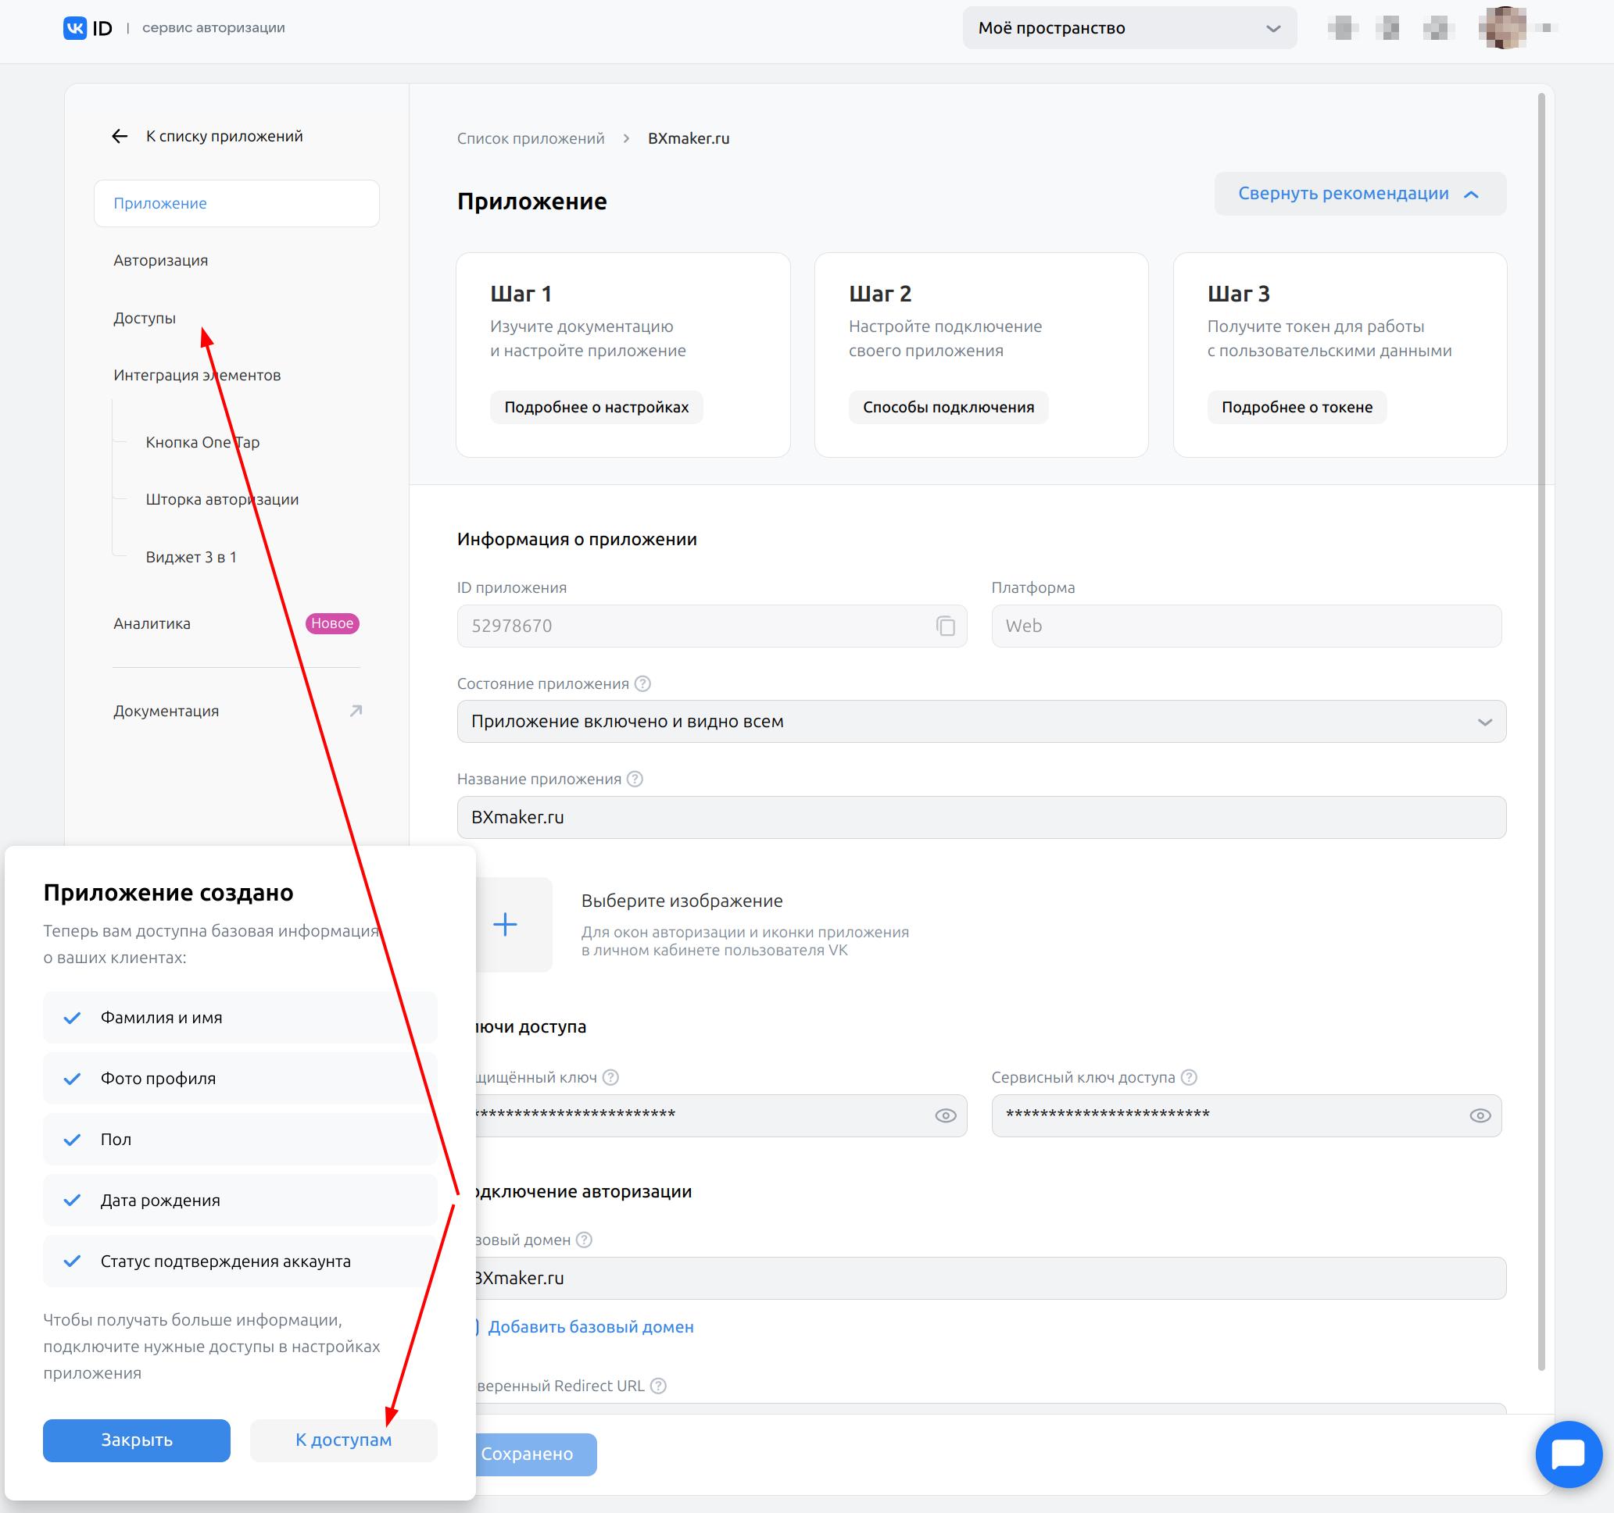Click Подробнее о токене button
The image size is (1614, 1513).
point(1297,407)
